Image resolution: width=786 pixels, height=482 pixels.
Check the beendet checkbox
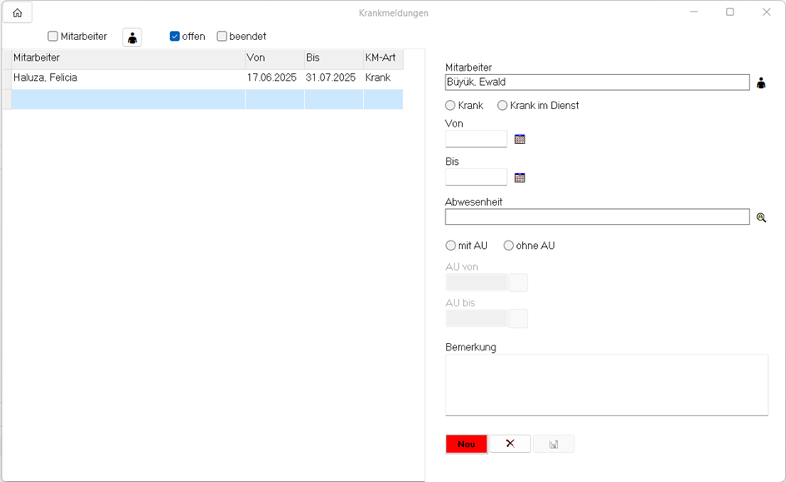click(222, 37)
